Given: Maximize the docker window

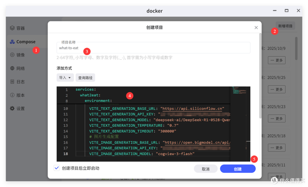Looking at the screenshot, I should click(x=287, y=11).
